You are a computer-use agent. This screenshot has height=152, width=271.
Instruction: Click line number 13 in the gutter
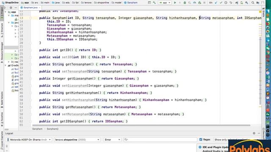pos(21,18)
